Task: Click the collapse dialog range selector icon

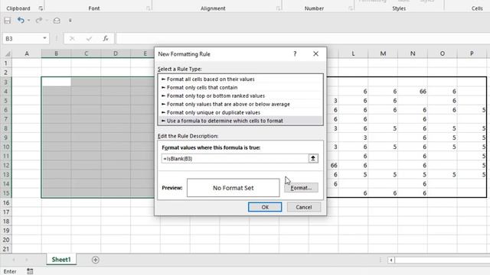Action: 313,158
